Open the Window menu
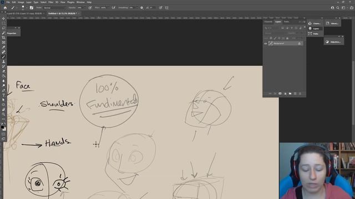Viewport: 355px width, 199px height. coord(80,2)
